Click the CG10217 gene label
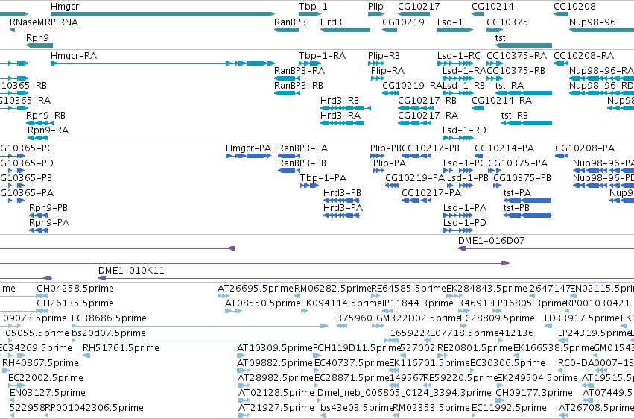Screen dimensions: 634x419 point(419,7)
